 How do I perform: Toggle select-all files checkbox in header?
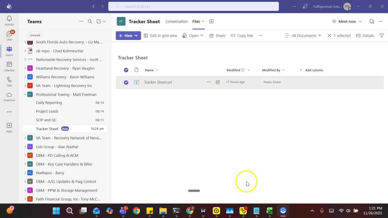coord(126,70)
